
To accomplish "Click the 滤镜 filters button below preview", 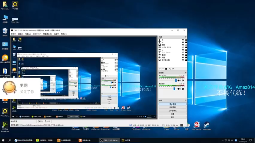I will click(47, 121).
